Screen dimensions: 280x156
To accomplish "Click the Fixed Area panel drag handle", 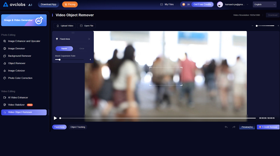I will 73,33.
